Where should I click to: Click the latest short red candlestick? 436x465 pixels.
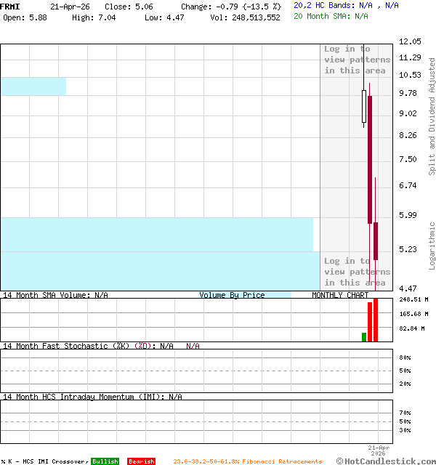[x=376, y=241]
